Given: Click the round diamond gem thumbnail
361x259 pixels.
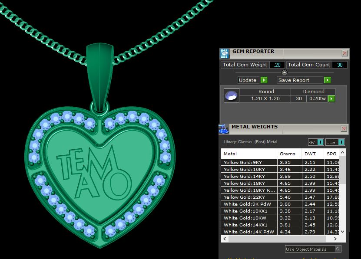Looking at the screenshot, I should pyautogui.click(x=232, y=95).
